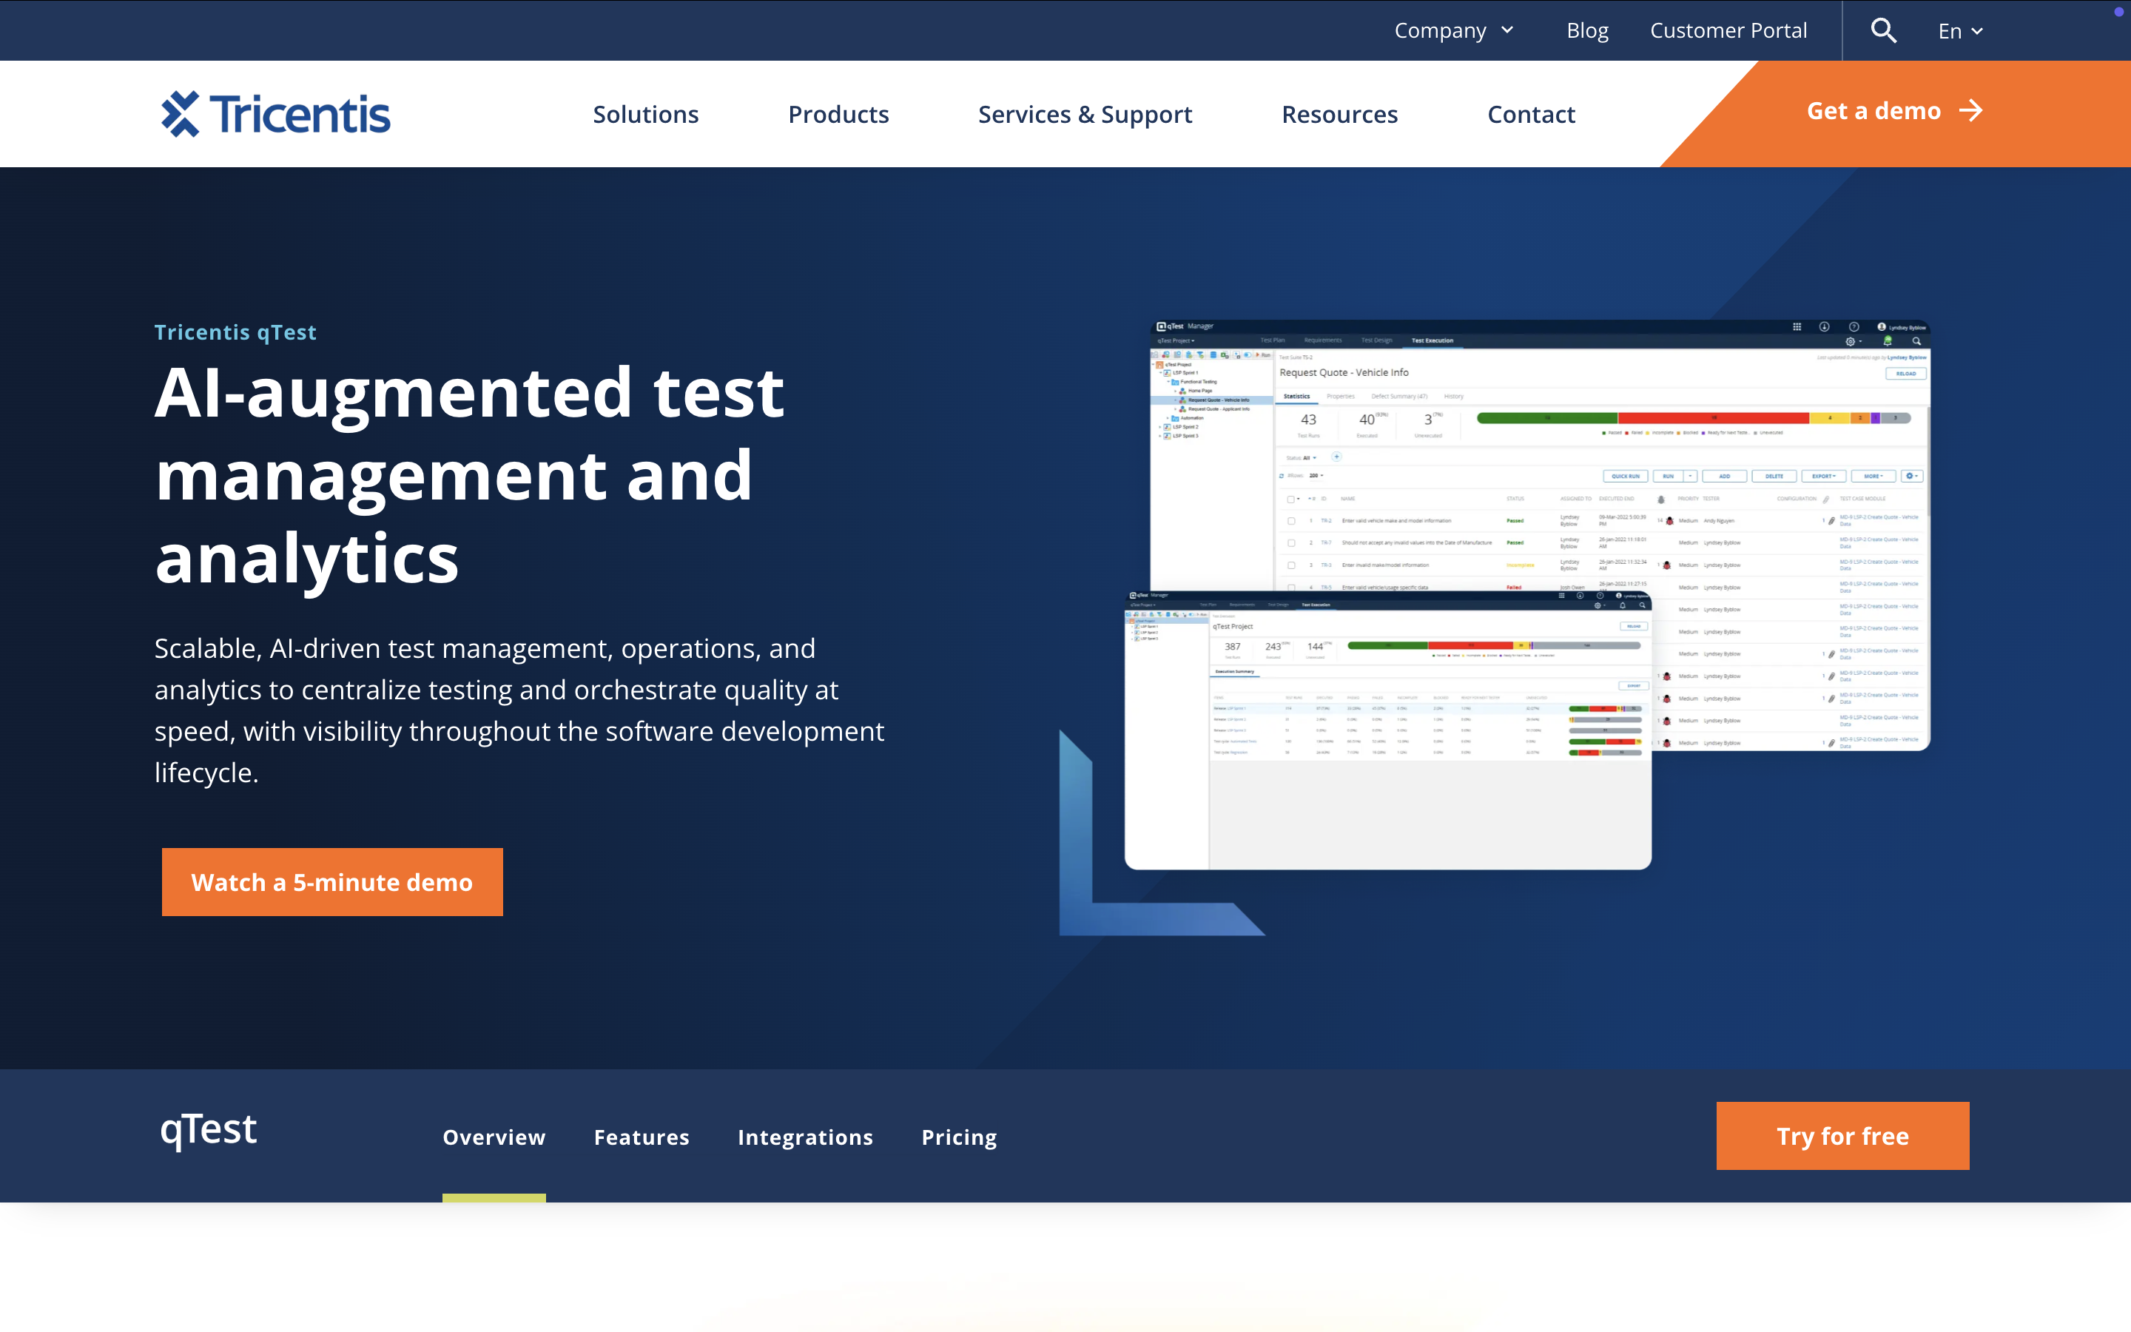Go to the Contact page
This screenshot has width=2131, height=1332.
pyautogui.click(x=1530, y=115)
